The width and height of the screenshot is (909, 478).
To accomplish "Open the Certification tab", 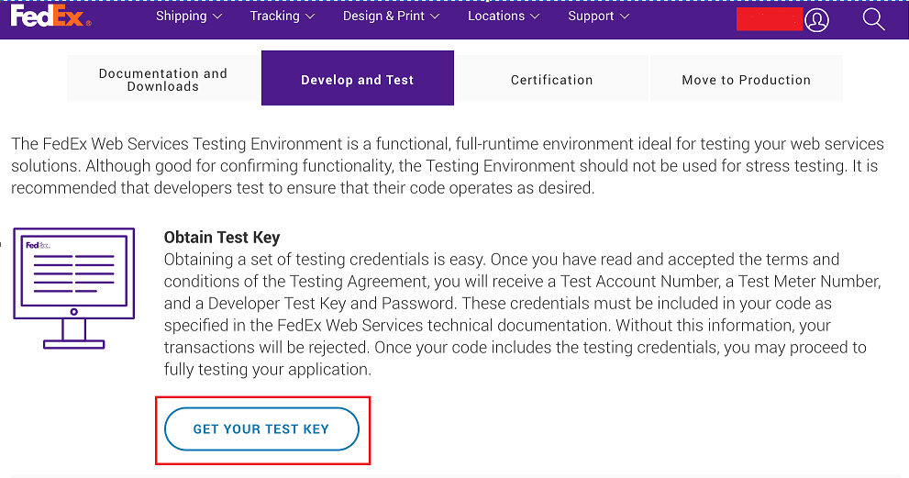I will click(552, 79).
